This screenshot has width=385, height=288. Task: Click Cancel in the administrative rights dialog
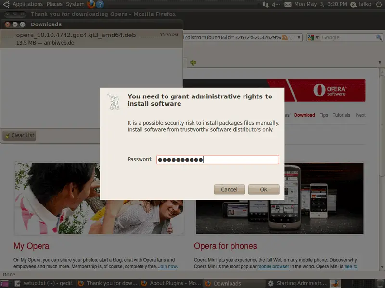[230, 189]
